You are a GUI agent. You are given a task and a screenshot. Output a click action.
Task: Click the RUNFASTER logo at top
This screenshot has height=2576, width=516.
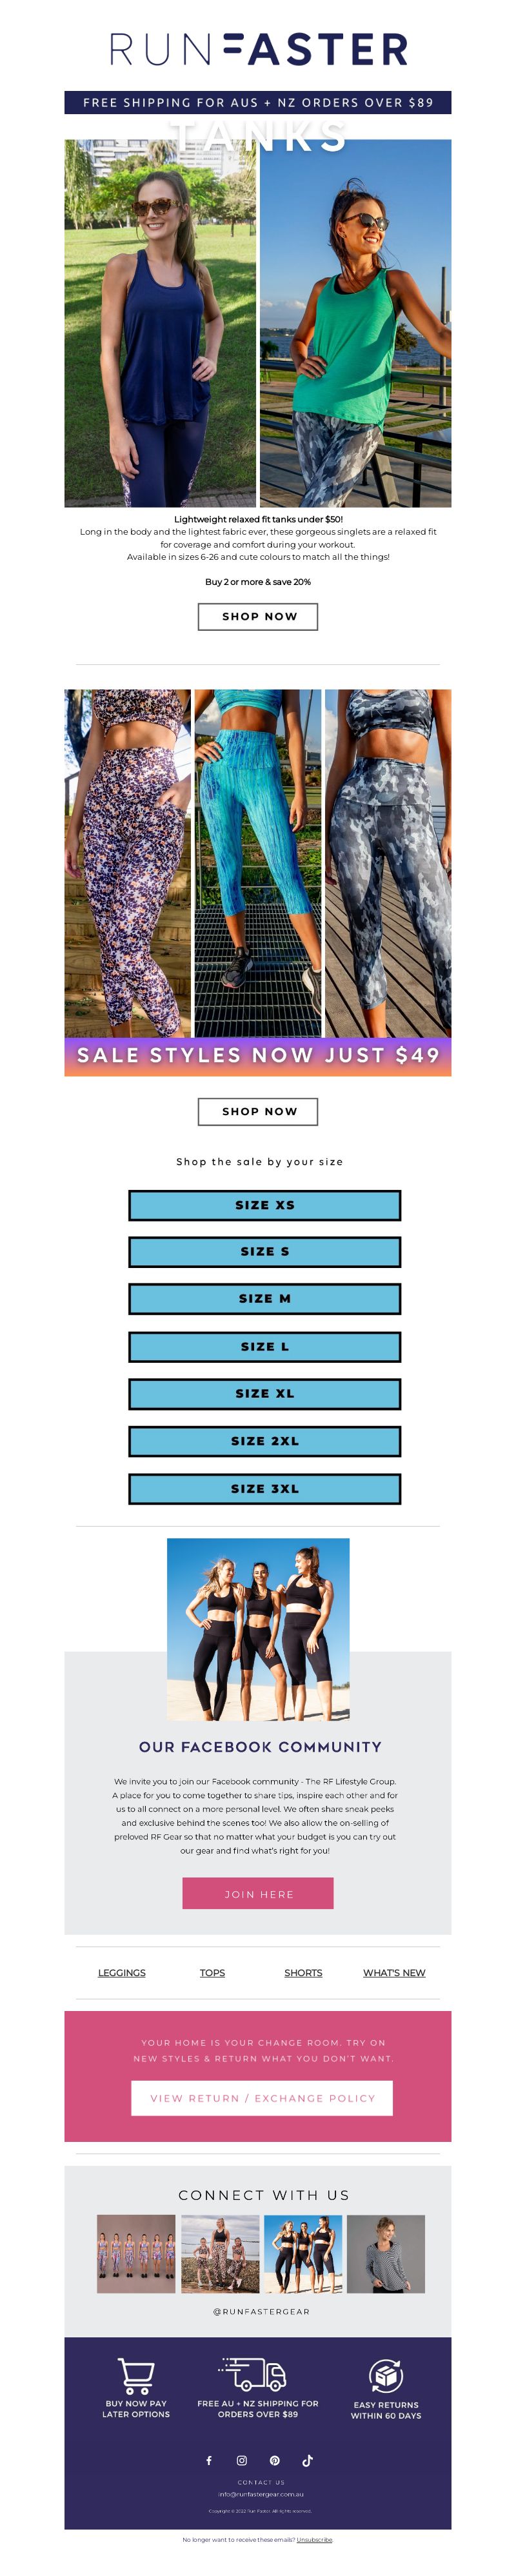258,48
